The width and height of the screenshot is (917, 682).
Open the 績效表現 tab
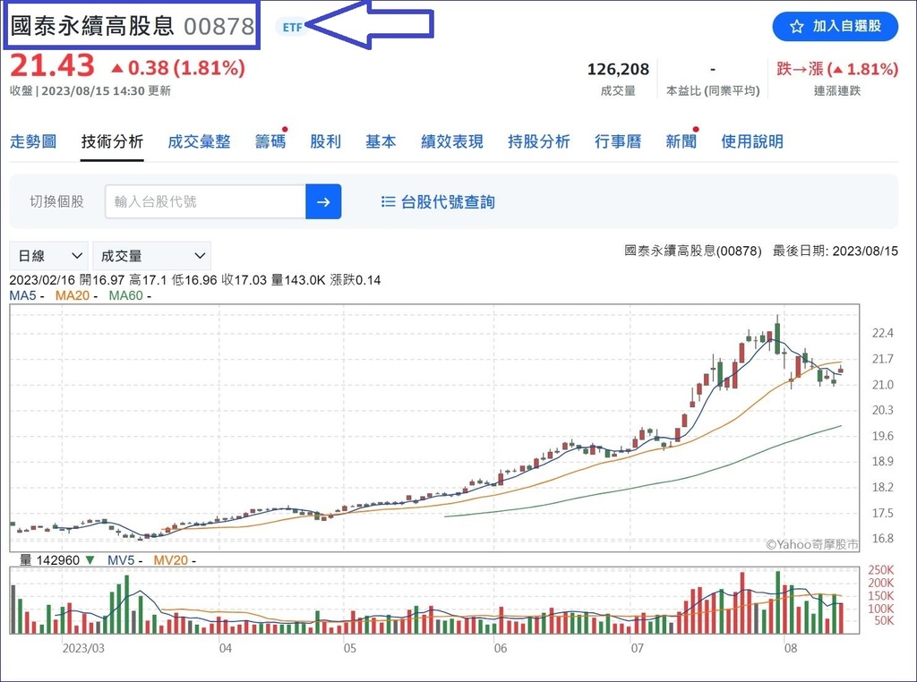(452, 141)
